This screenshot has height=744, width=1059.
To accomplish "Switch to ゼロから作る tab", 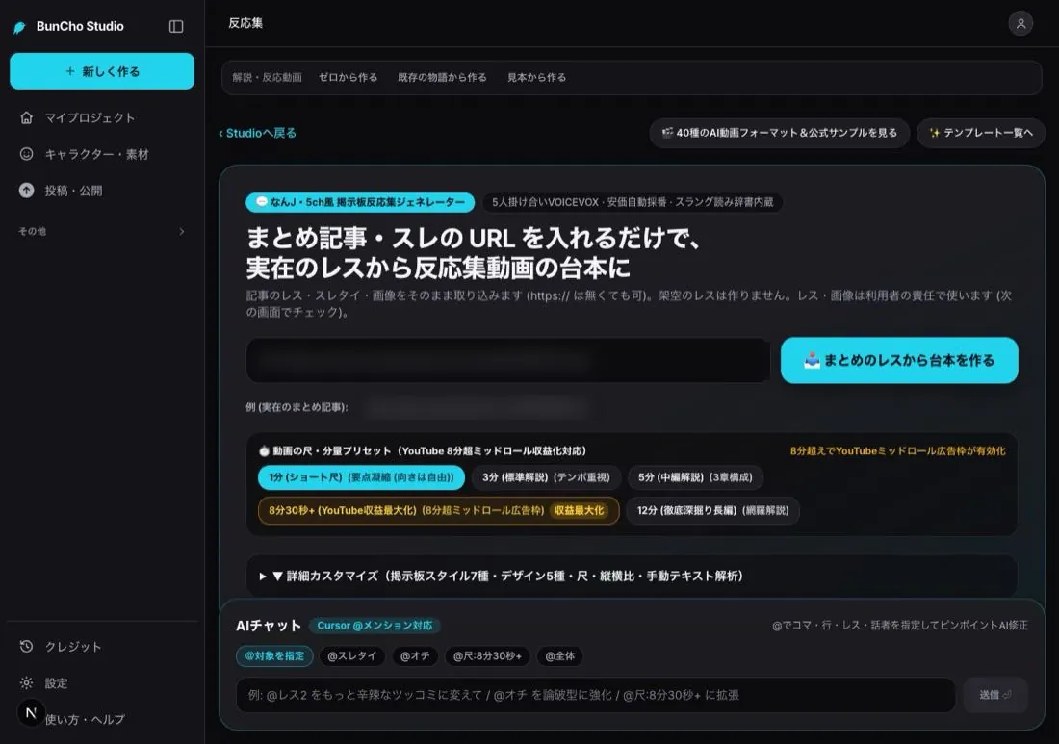I will coord(348,78).
